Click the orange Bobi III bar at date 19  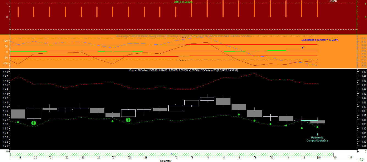pos(18,12)
